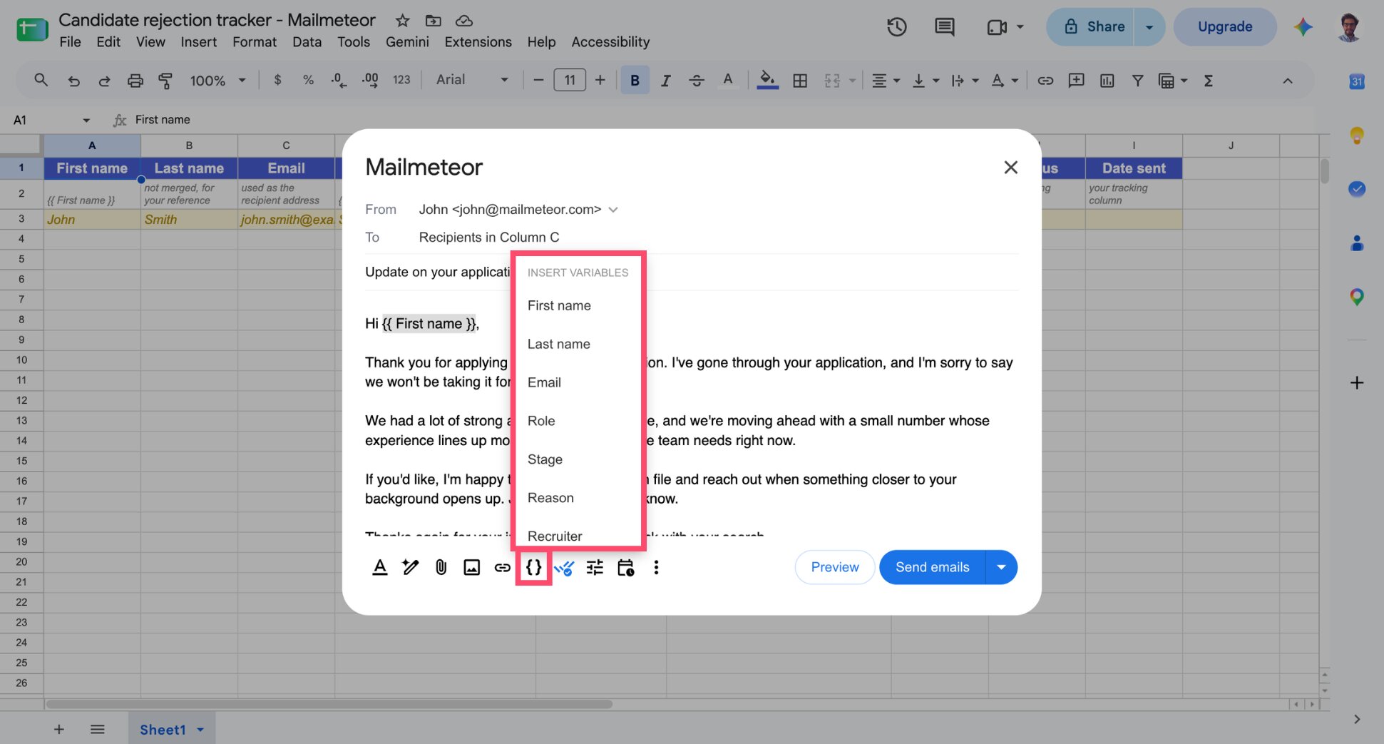Toggle bold formatting
This screenshot has height=744, width=1384.
[x=635, y=81]
